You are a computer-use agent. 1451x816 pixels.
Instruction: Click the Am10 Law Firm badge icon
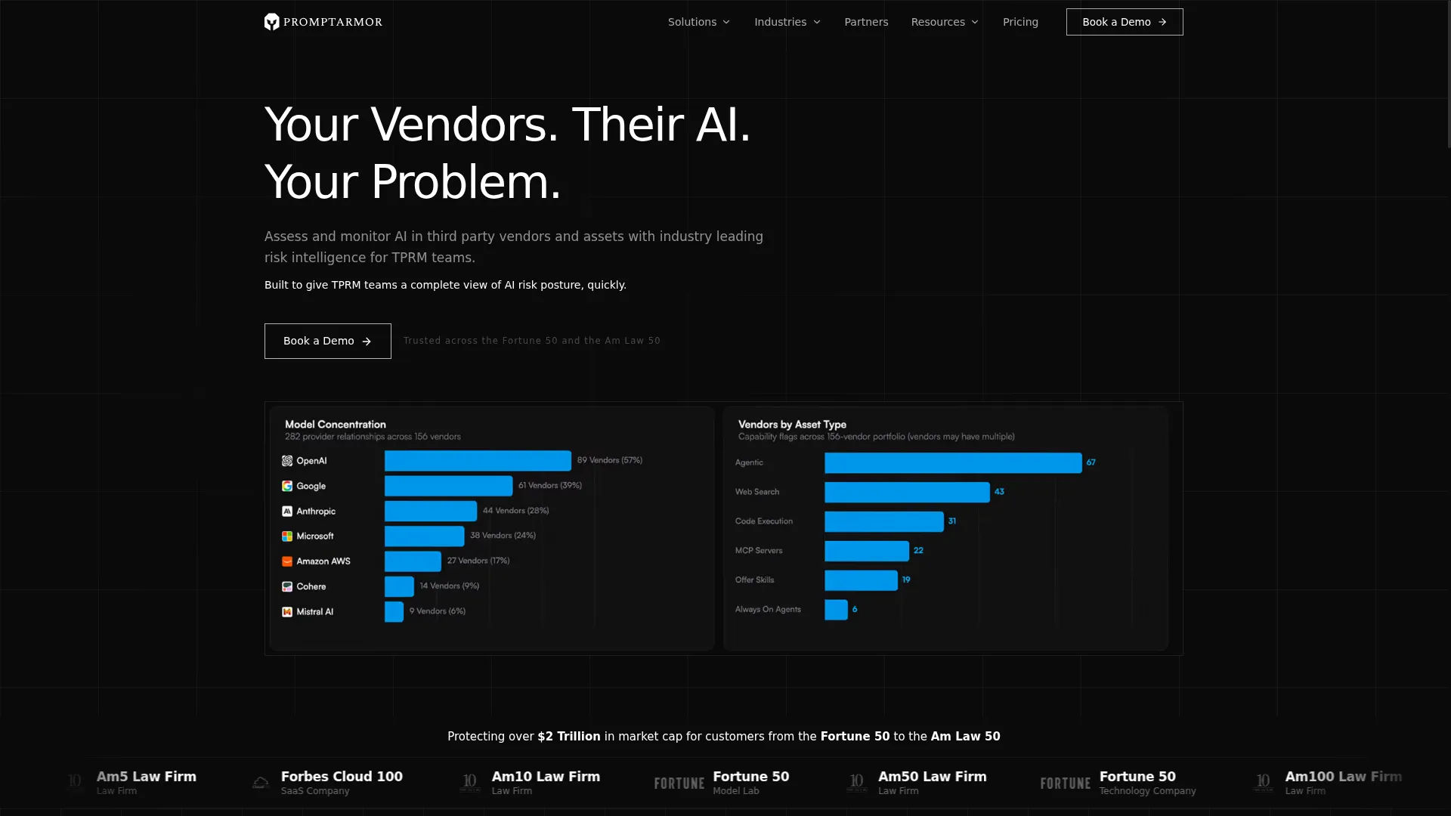(470, 783)
